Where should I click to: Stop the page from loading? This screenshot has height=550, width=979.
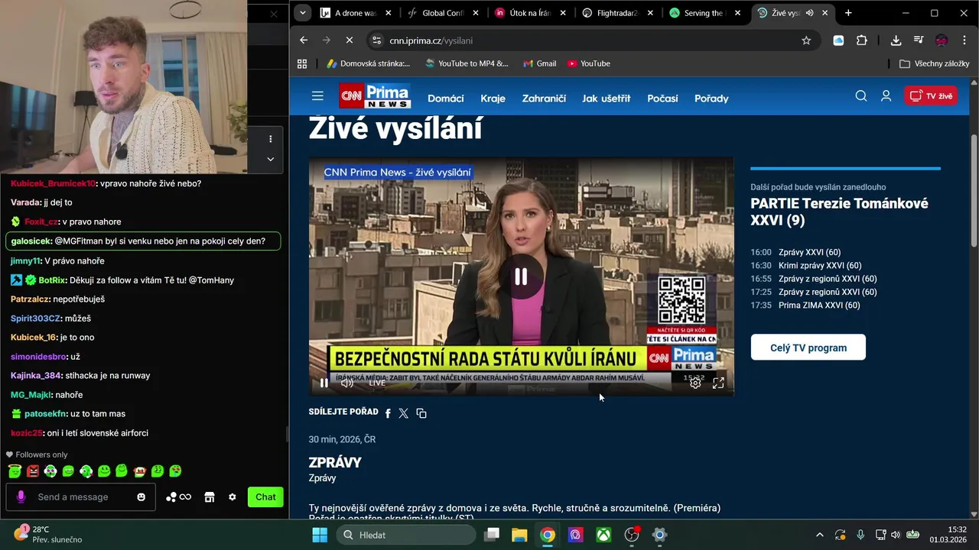tap(349, 40)
